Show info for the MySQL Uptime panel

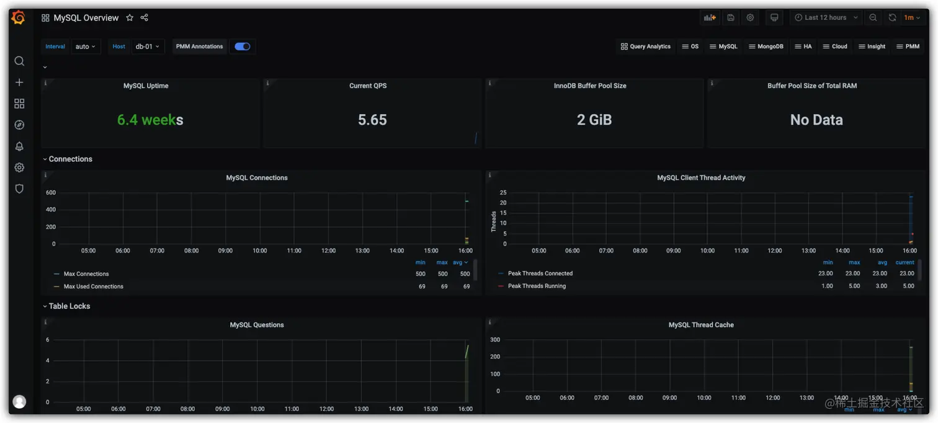pos(45,83)
